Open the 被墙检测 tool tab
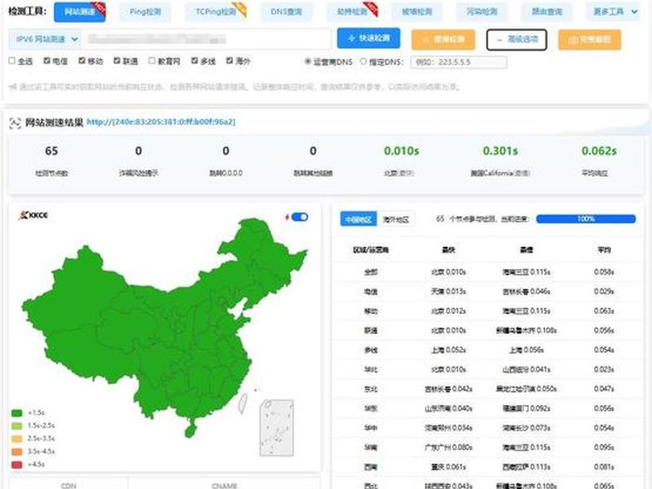Screen dimensions: 652x489 pyautogui.click(x=416, y=12)
